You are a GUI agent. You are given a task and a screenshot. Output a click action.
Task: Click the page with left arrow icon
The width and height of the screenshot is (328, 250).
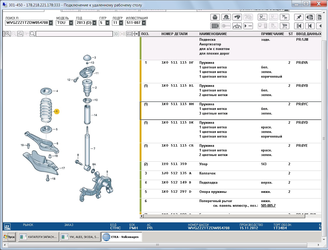point(310,17)
